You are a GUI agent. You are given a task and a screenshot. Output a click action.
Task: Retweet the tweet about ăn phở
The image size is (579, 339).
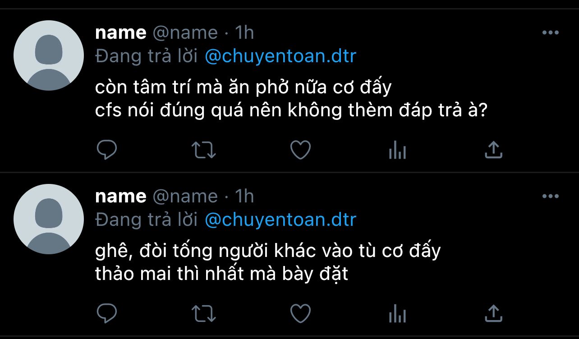click(204, 150)
